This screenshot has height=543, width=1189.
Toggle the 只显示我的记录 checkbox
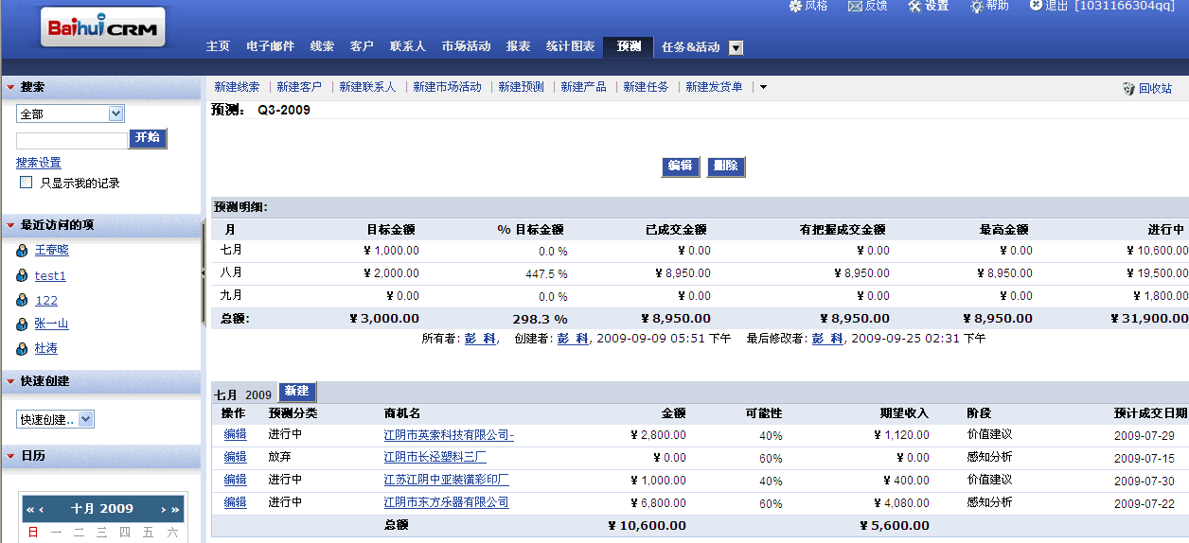27,183
